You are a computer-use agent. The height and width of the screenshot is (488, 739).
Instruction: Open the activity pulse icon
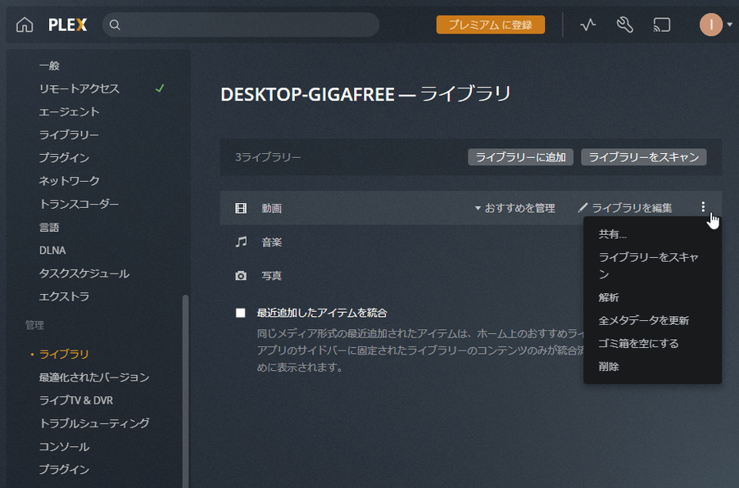(x=587, y=25)
